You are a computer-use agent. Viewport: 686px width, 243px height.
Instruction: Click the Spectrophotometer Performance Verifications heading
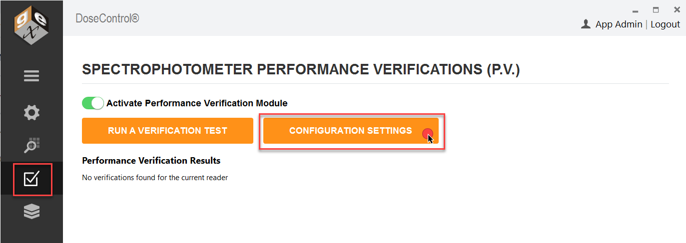[x=301, y=69]
